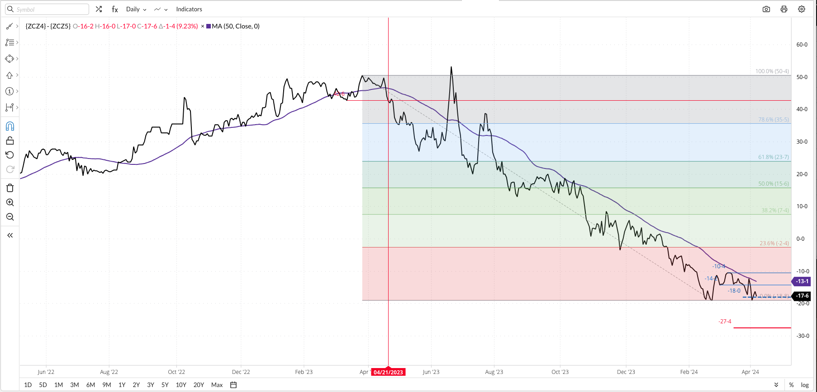Delete drawings with the trash icon
The width and height of the screenshot is (817, 392).
pyautogui.click(x=10, y=188)
